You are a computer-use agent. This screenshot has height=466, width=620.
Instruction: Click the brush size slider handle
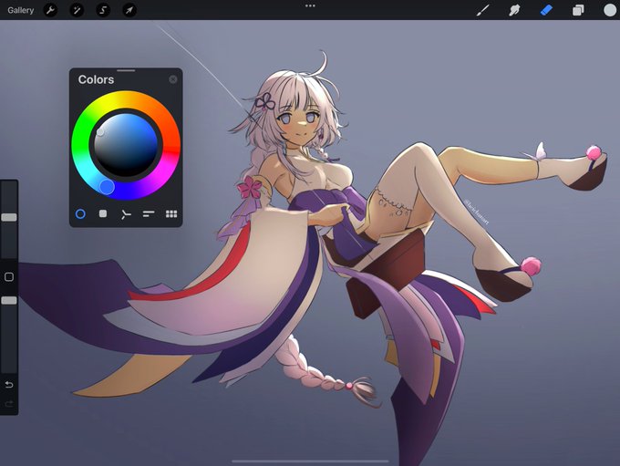coord(9,217)
